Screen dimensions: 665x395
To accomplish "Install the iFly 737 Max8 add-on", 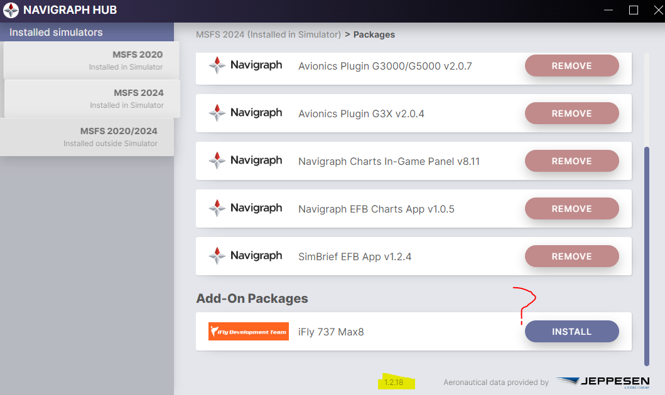I will coord(571,332).
